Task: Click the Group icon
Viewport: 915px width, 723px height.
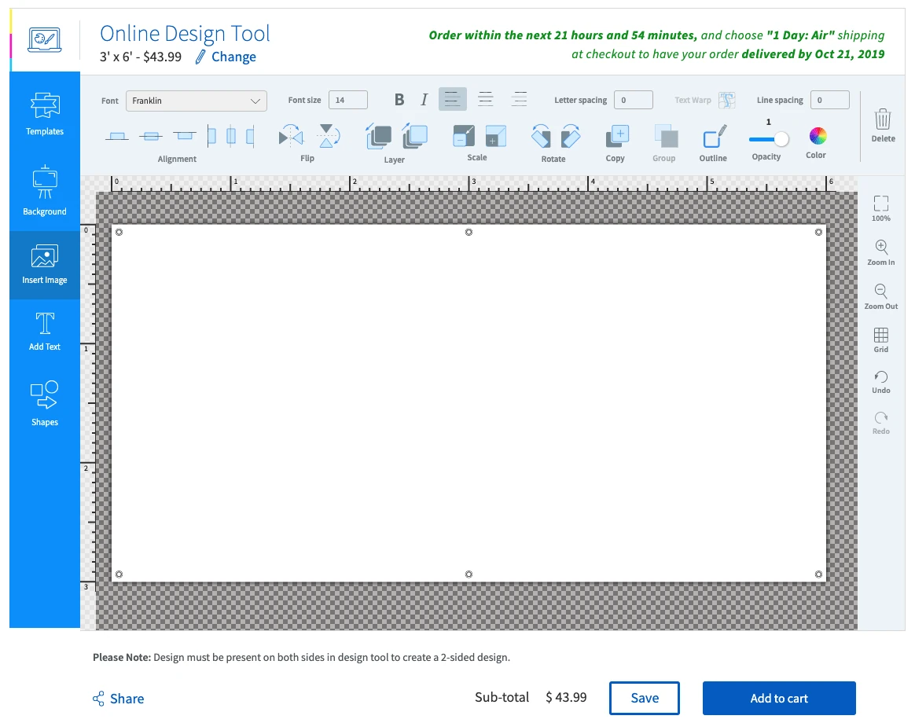Action: point(666,136)
